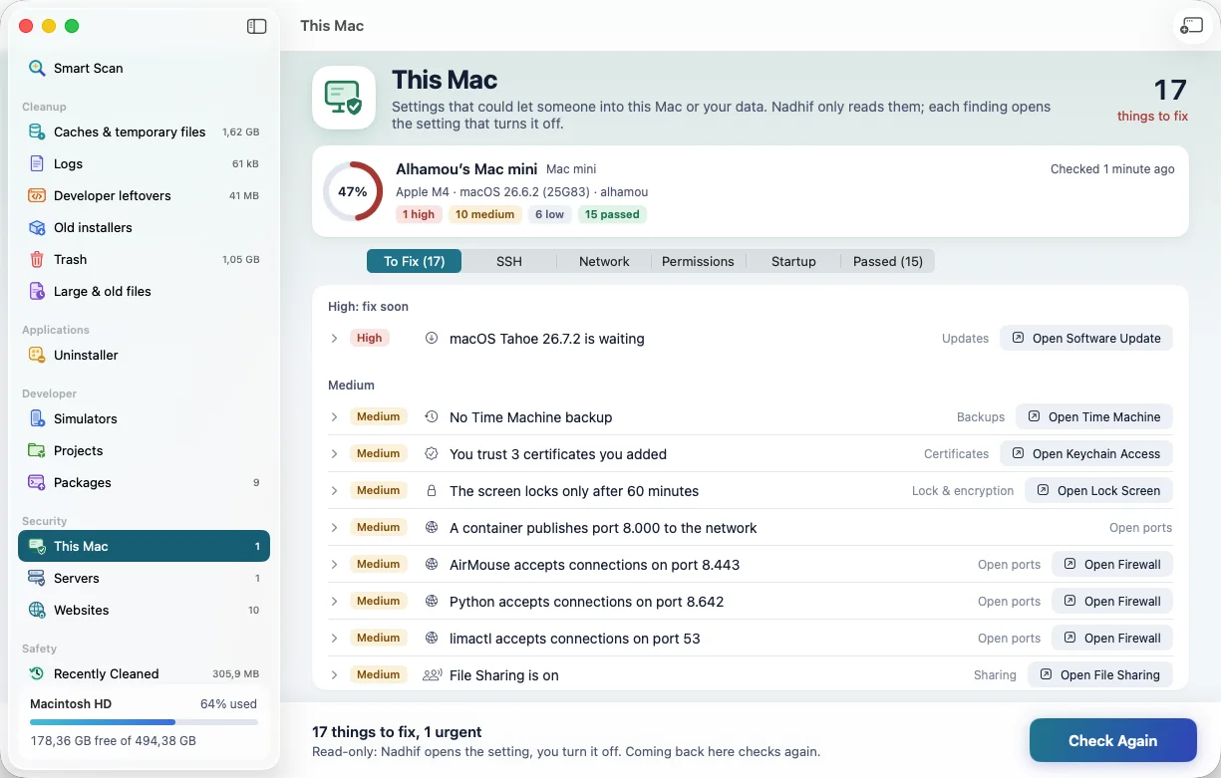Screen dimensions: 1221x778
Task: Open the Permissions tab
Action: point(698,261)
